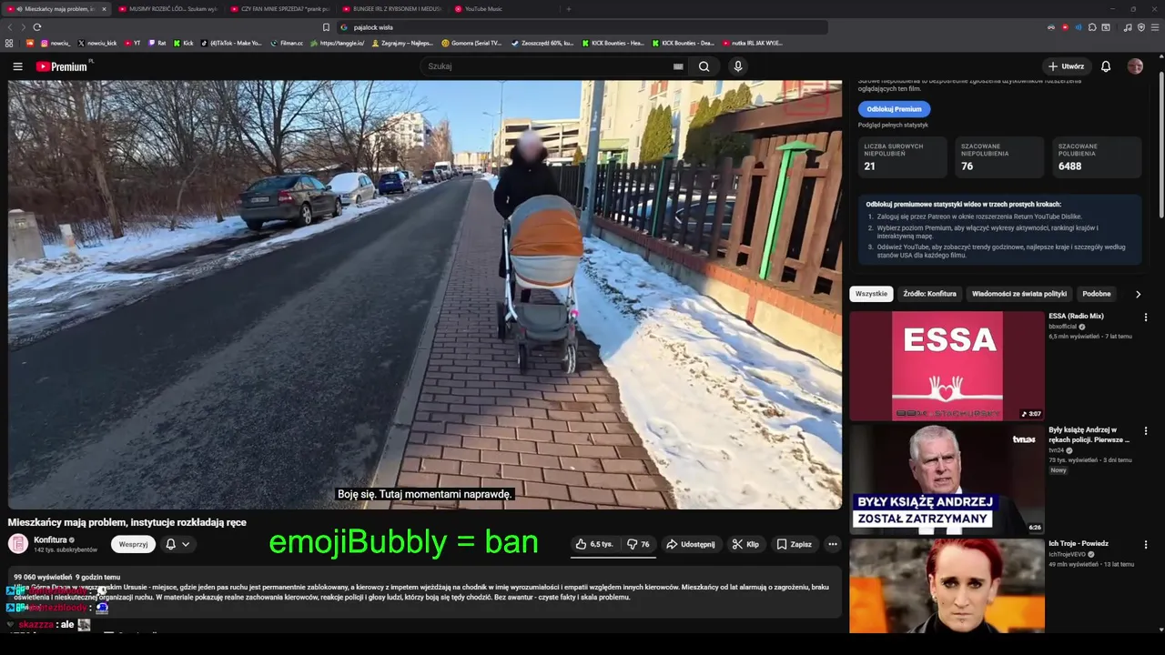Bookmark this page via address bar icon

point(326,27)
